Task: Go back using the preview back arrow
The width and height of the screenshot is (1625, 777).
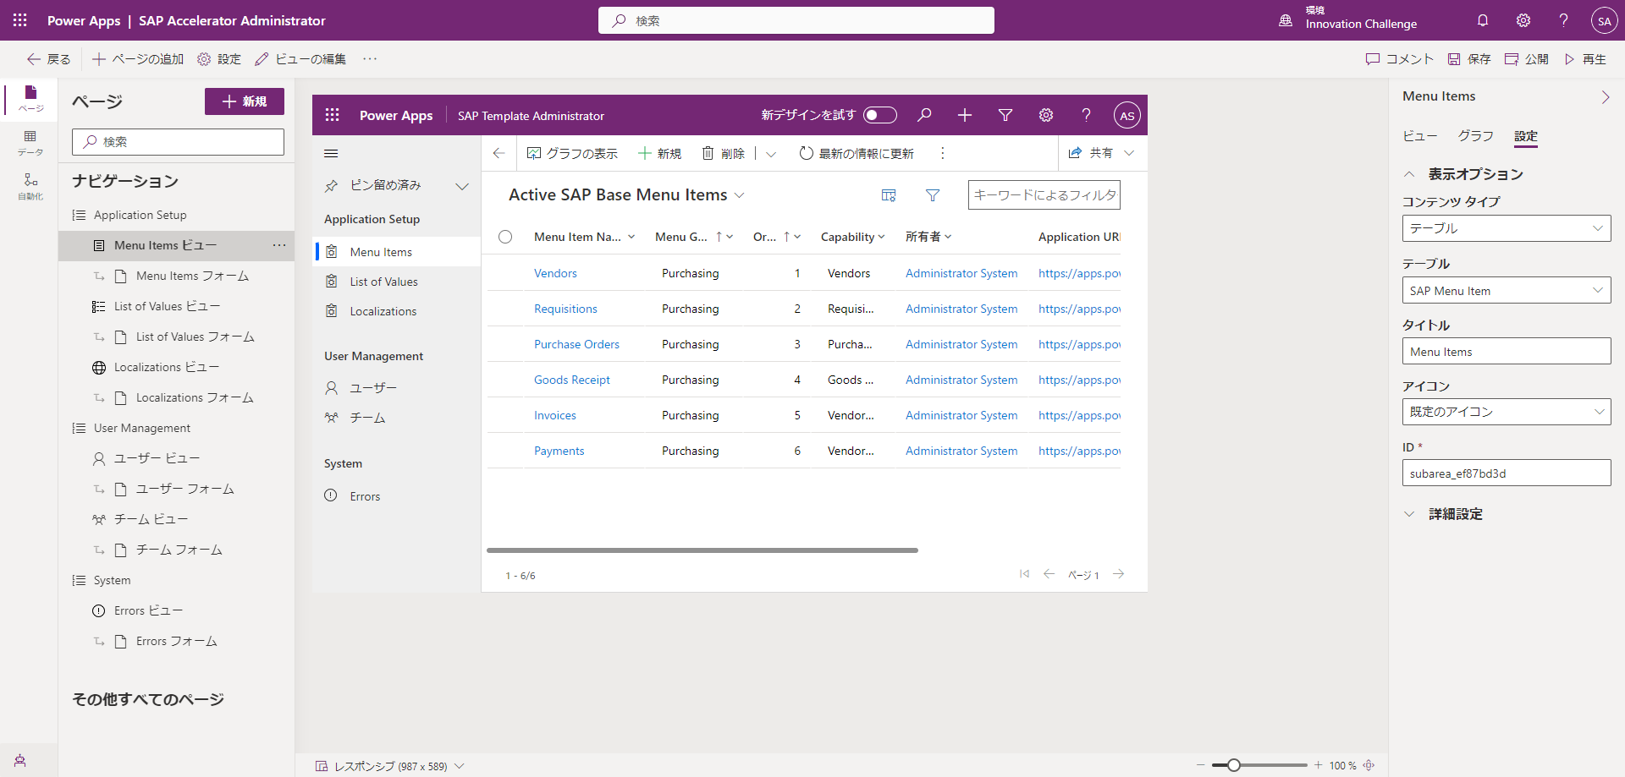Action: coord(499,153)
